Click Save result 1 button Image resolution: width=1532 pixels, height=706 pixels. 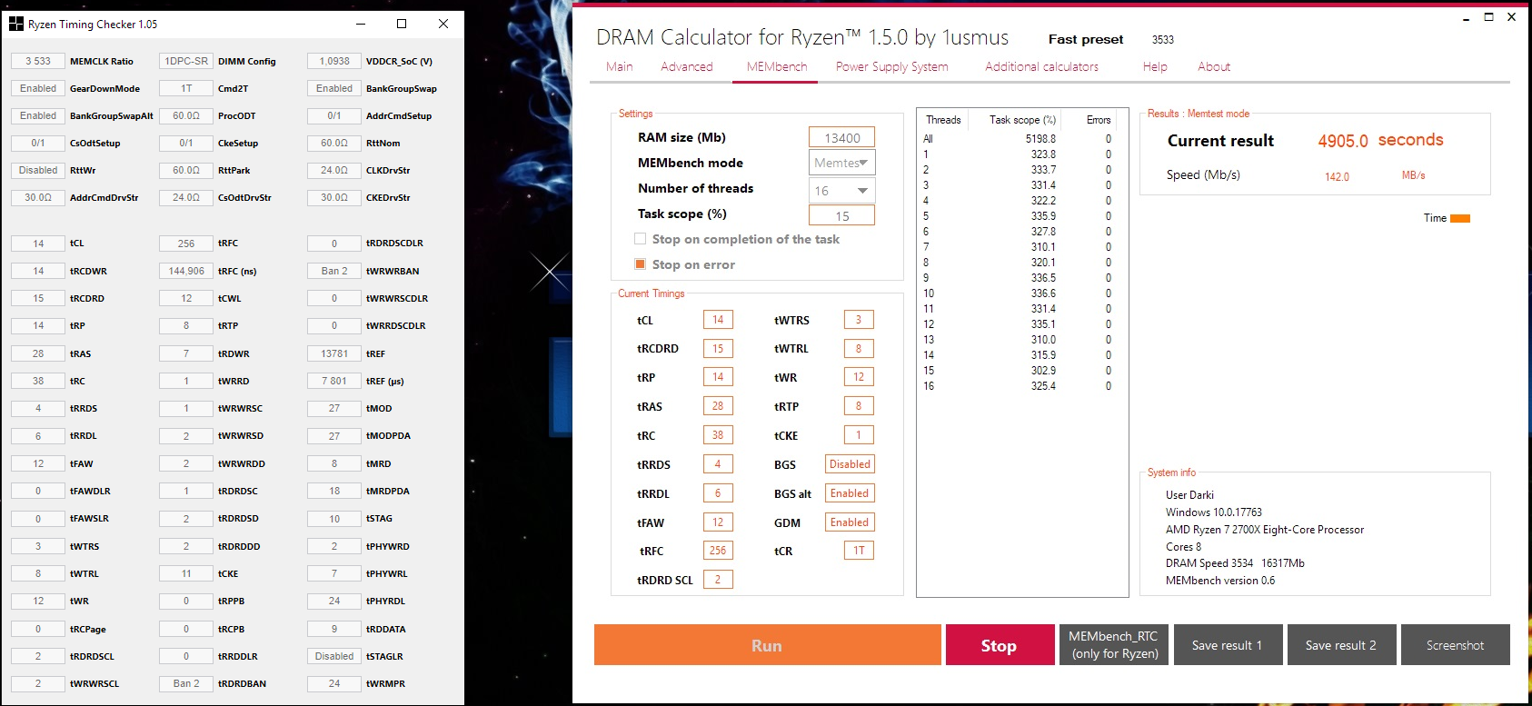(x=1228, y=645)
